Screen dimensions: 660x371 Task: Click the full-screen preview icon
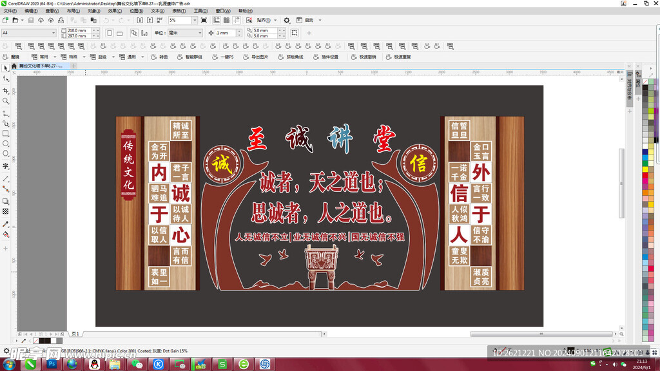coord(205,21)
